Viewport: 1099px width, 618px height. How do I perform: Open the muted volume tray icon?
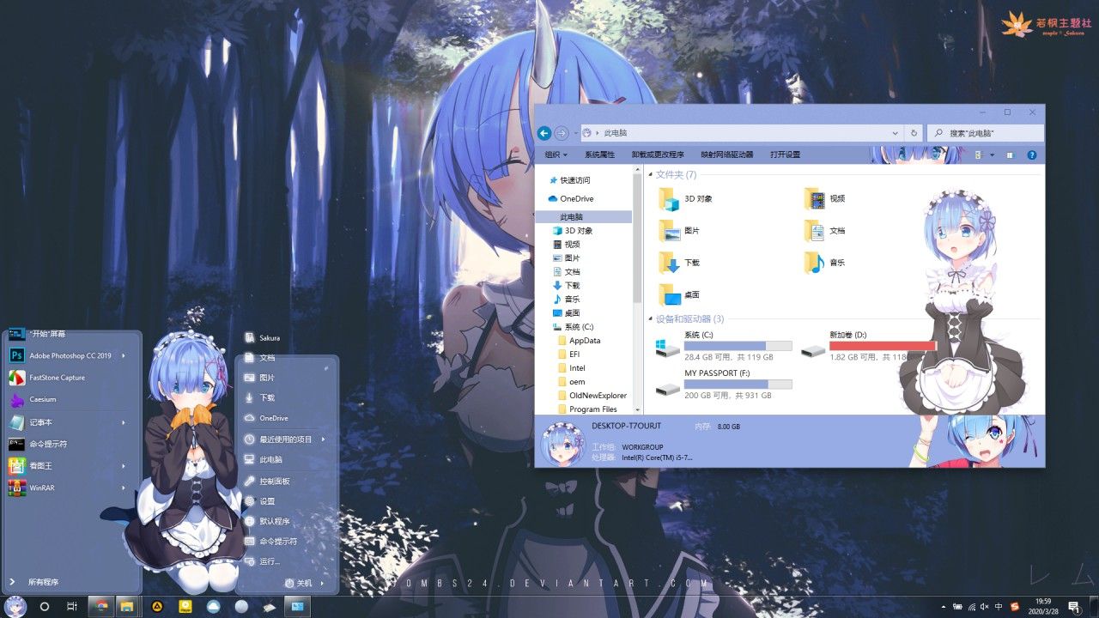pyautogui.click(x=984, y=607)
